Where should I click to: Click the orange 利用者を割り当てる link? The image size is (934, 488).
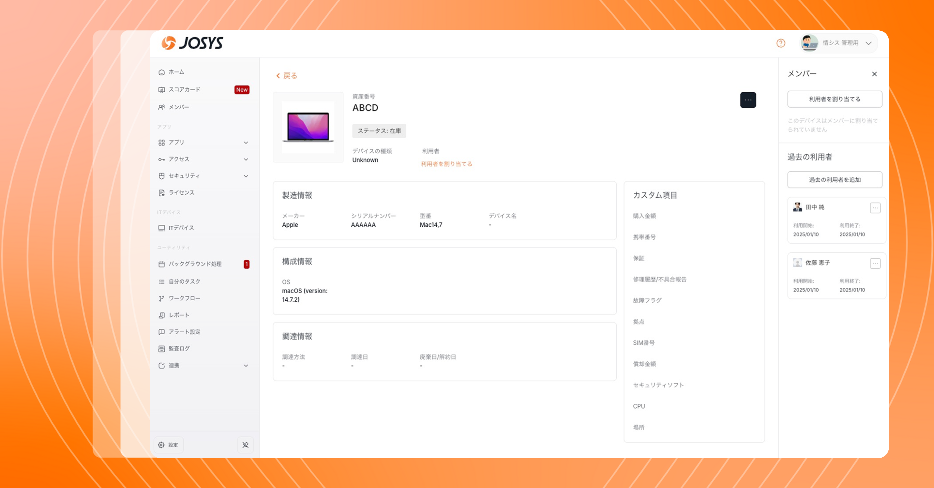tap(446, 164)
